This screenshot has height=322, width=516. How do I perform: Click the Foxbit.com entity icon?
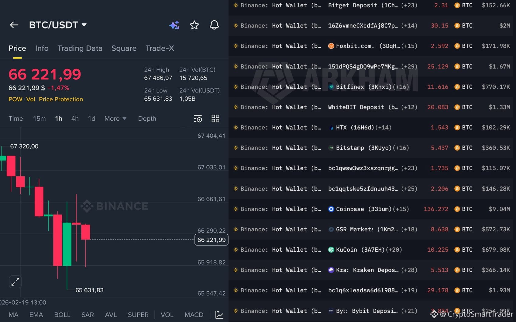[x=331, y=46]
